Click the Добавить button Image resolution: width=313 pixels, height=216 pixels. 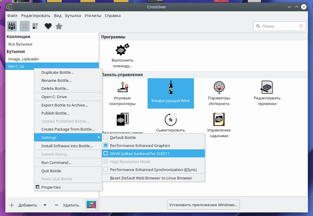(x=23, y=205)
